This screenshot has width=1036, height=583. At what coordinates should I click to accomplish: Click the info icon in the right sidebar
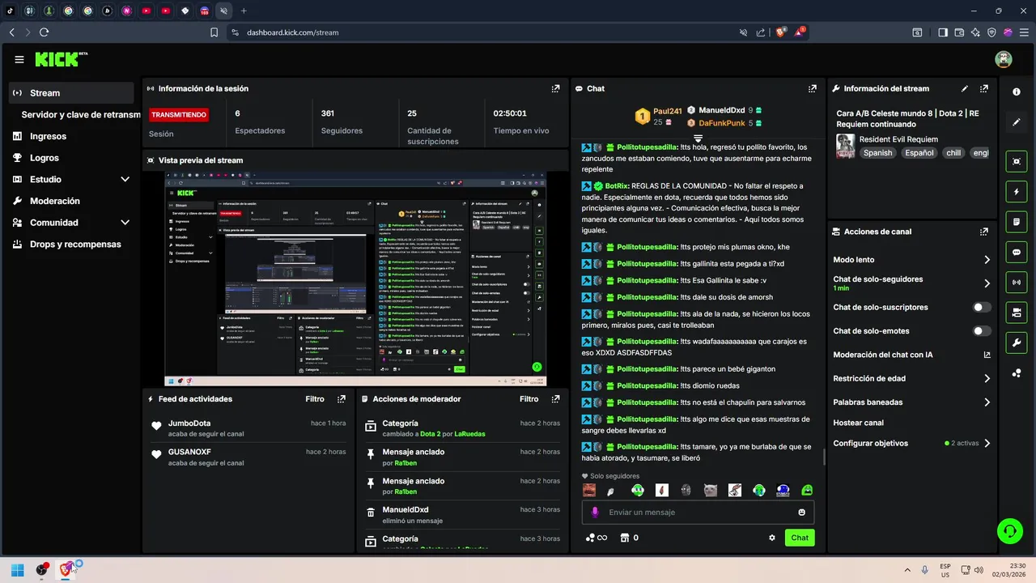click(1017, 91)
